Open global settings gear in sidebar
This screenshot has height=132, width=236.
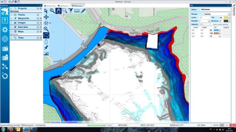[5, 30]
